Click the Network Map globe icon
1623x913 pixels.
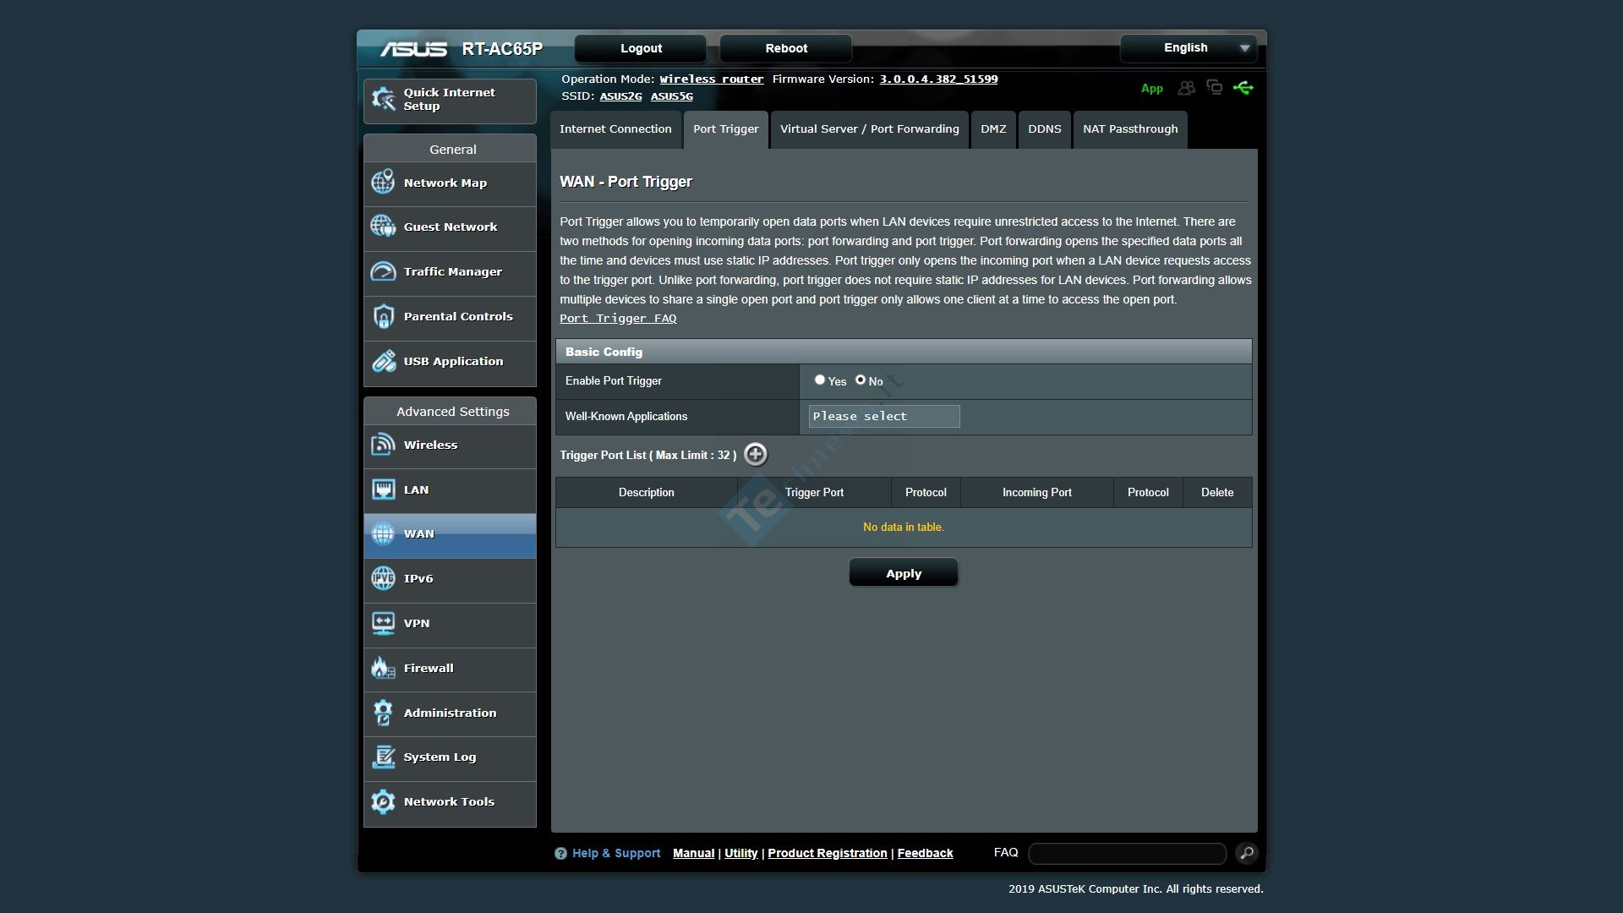tap(383, 183)
